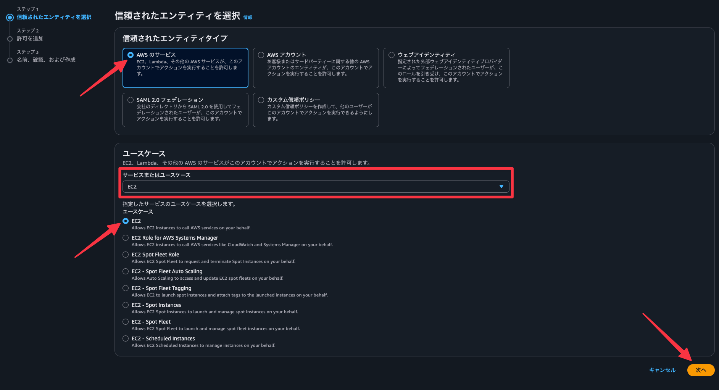Choose EC2 Spot Fleet Role use case
The height and width of the screenshot is (390, 719).
tap(126, 255)
